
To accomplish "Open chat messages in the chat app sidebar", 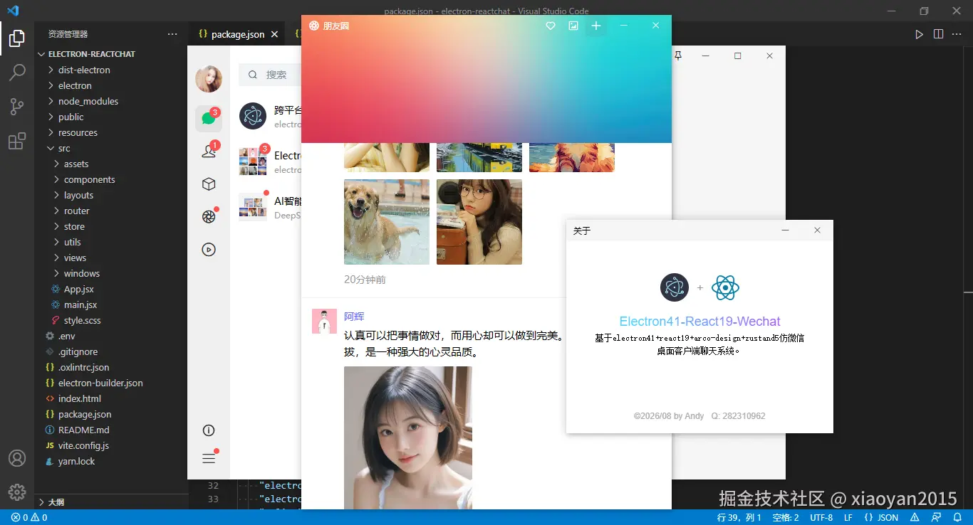I will click(209, 118).
